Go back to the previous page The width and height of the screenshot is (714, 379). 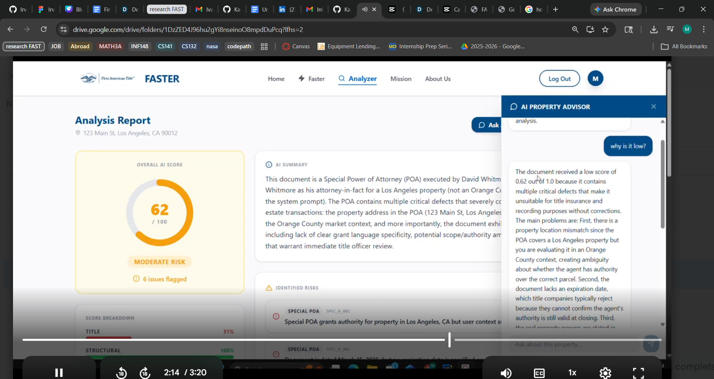pyautogui.click(x=10, y=29)
